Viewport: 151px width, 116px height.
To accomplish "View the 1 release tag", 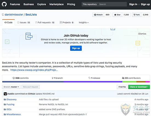I will tap(94, 78).
